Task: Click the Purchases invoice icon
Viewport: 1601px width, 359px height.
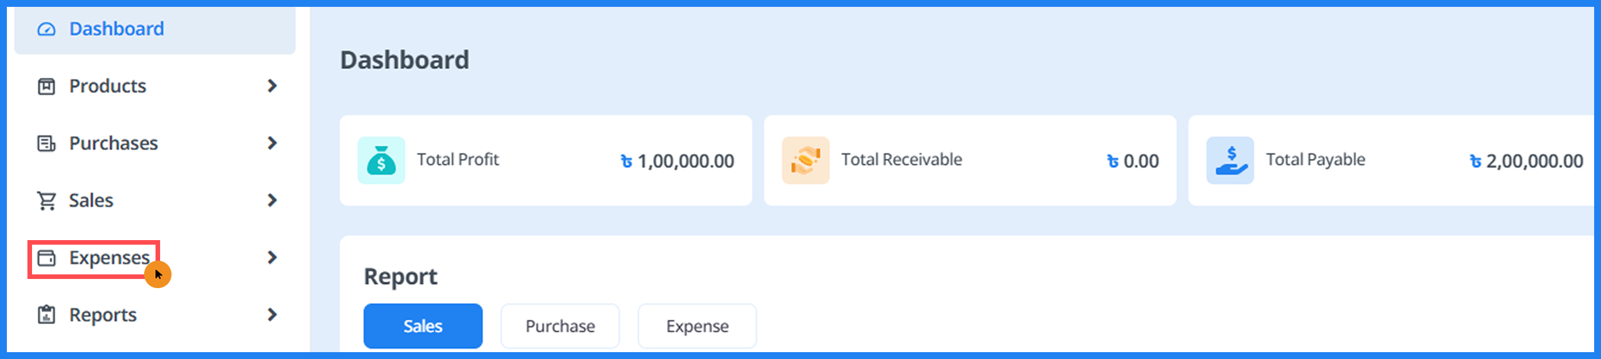Action: 46,143
